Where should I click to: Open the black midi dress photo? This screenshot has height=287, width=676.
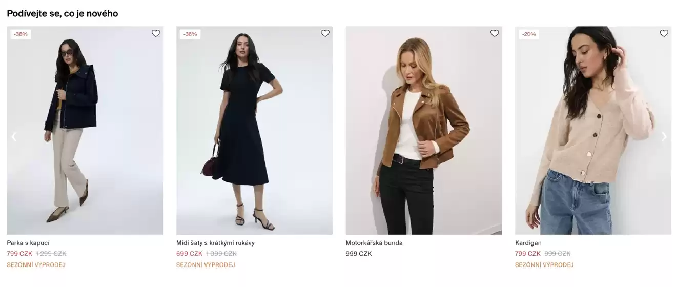click(254, 131)
